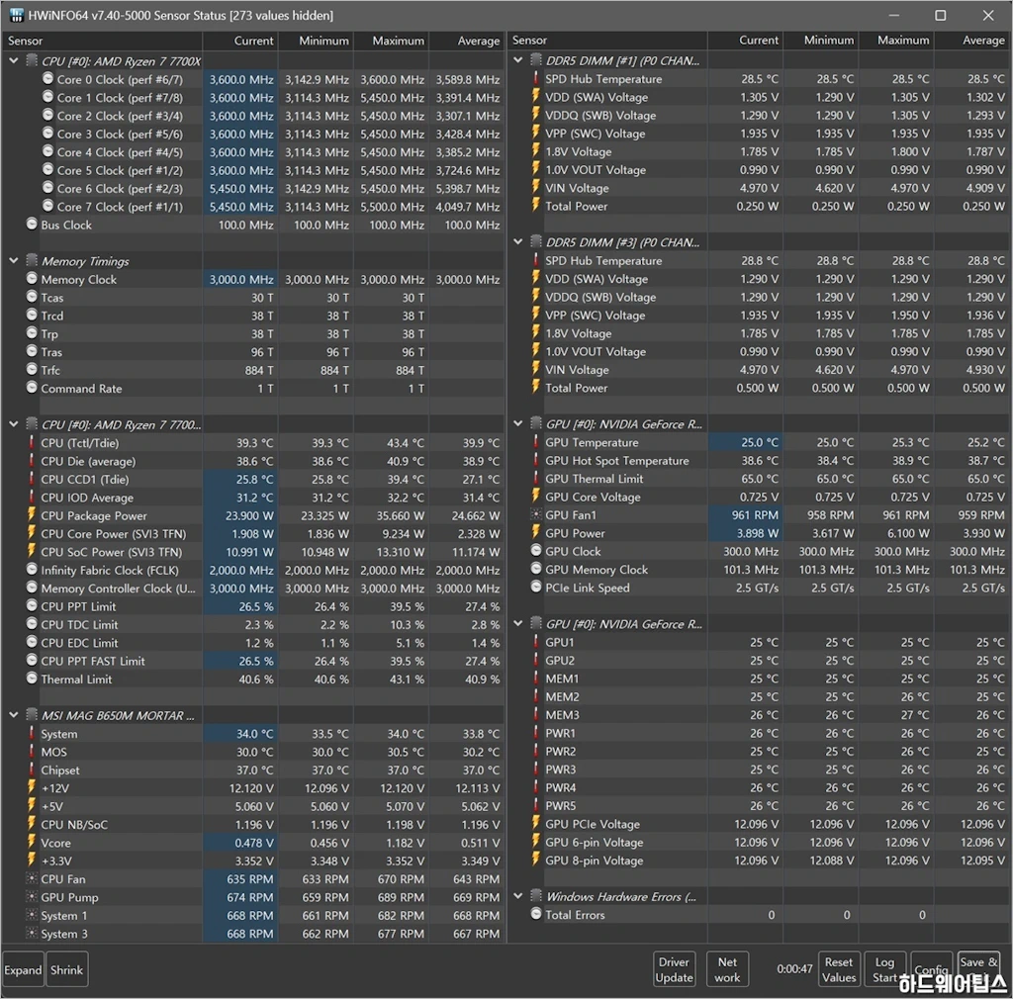Click the Expand button
The width and height of the screenshot is (1013, 999).
coord(24,969)
